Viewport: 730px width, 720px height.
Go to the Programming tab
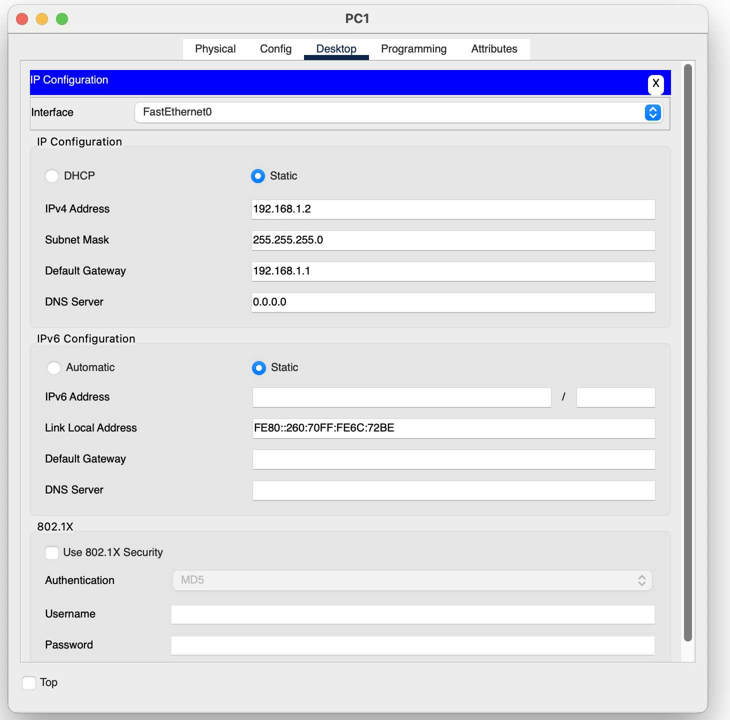click(x=413, y=49)
